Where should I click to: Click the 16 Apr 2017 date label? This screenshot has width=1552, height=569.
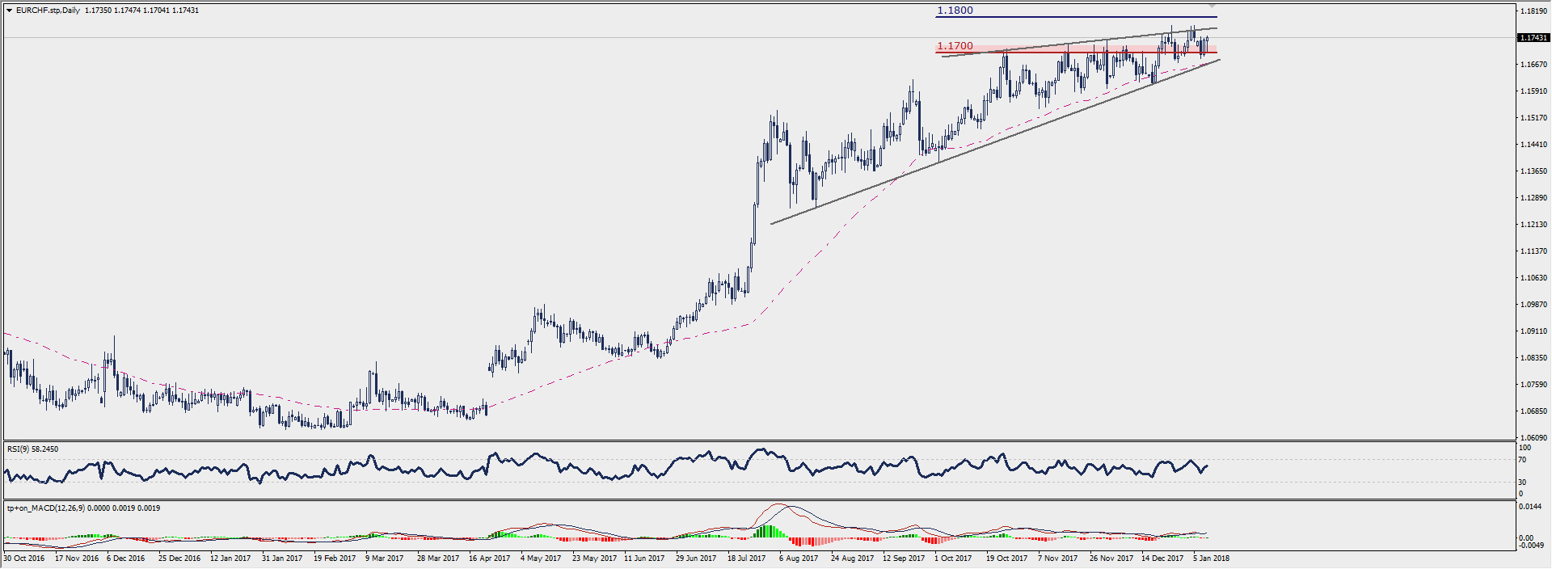[x=489, y=558]
